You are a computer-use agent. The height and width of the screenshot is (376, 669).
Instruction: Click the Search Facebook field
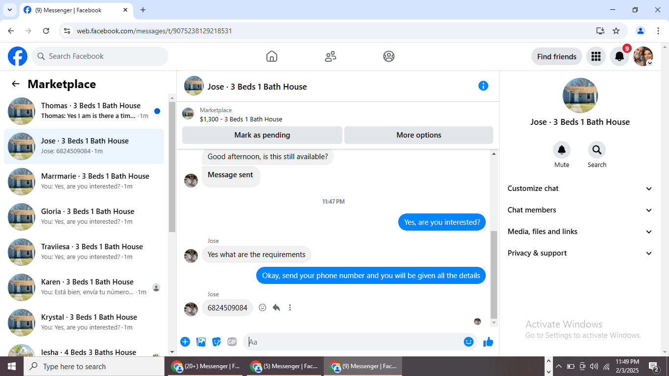click(100, 56)
